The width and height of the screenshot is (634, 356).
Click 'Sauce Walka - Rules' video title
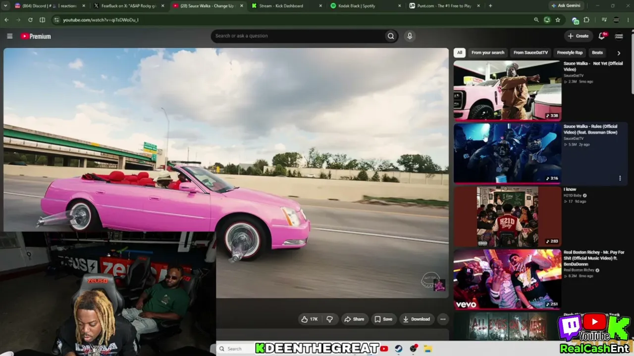click(590, 130)
